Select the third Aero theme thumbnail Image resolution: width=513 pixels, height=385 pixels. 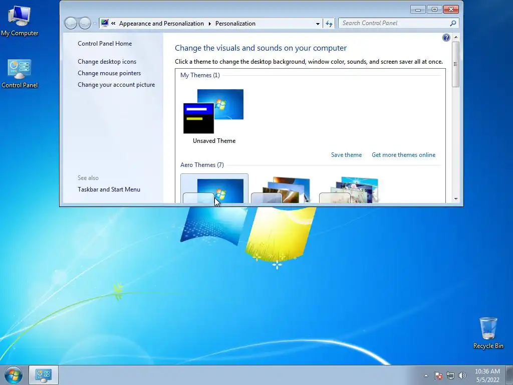pos(349,190)
